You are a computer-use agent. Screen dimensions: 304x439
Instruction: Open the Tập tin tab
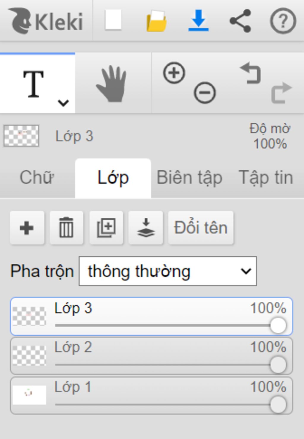click(266, 178)
